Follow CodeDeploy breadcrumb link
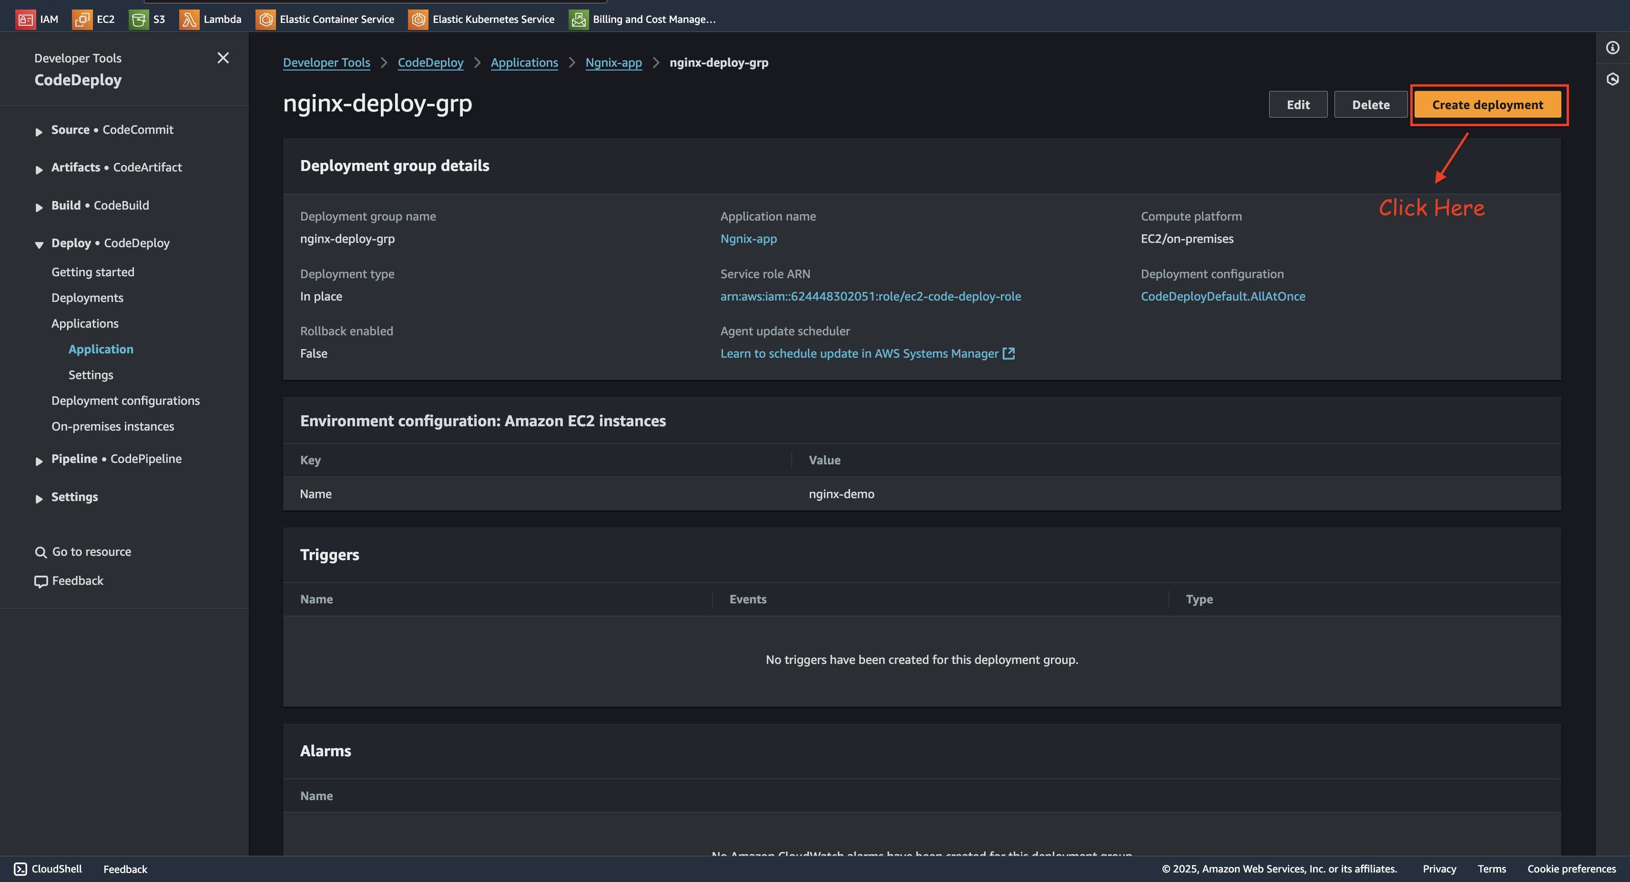 (x=430, y=62)
